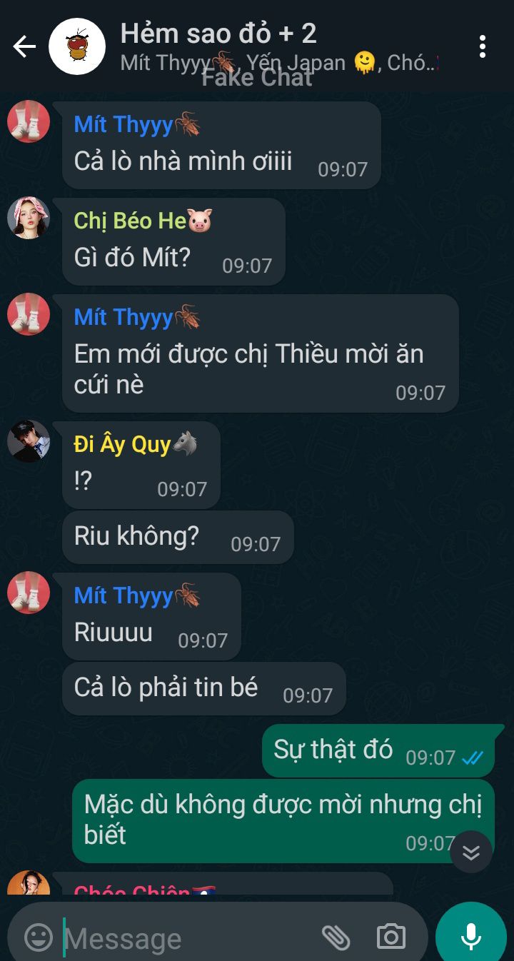Tap the paperclip attachment icon
The image size is (514, 961).
336,937
